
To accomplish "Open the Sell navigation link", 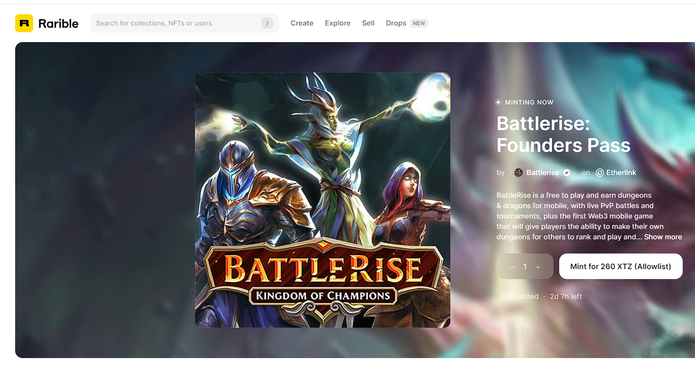I will point(368,23).
